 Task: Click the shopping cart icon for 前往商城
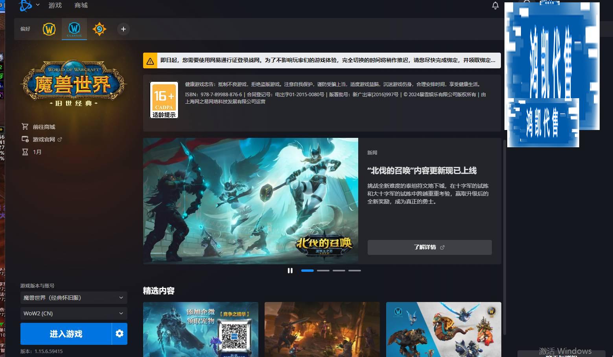click(x=25, y=126)
